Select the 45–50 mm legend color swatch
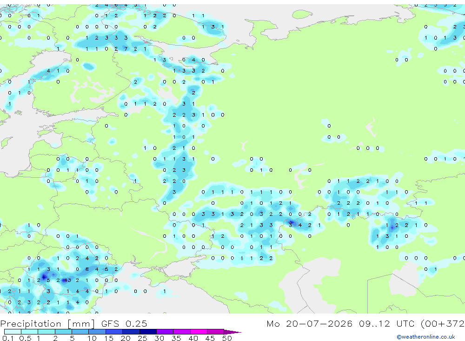 coord(216,332)
